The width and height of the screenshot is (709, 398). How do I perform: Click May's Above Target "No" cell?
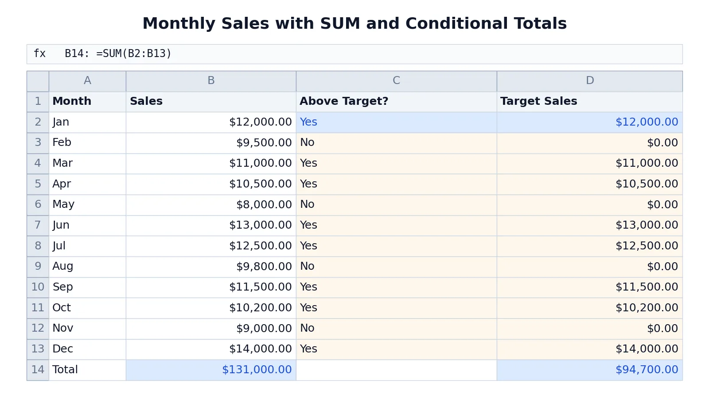click(396, 205)
